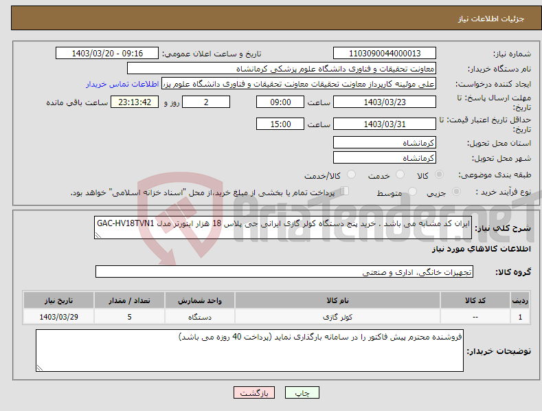542x411 pixels.
Task: Click the تاریخ نیاز column header
Action: pyautogui.click(x=58, y=300)
